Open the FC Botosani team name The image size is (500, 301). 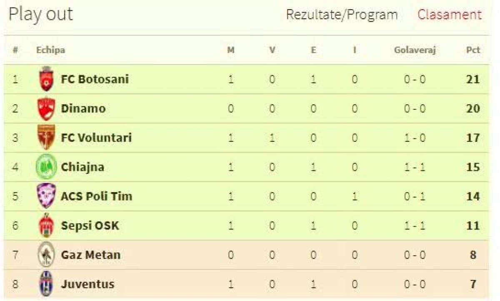95,79
